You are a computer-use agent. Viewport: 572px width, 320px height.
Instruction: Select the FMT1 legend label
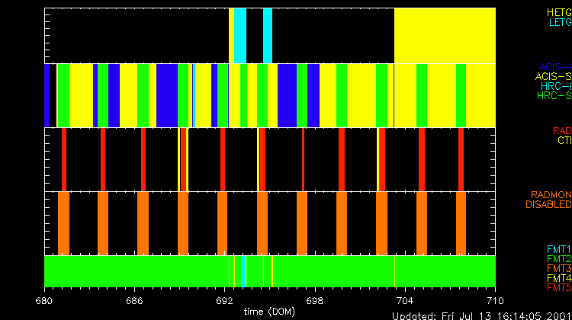click(558, 249)
